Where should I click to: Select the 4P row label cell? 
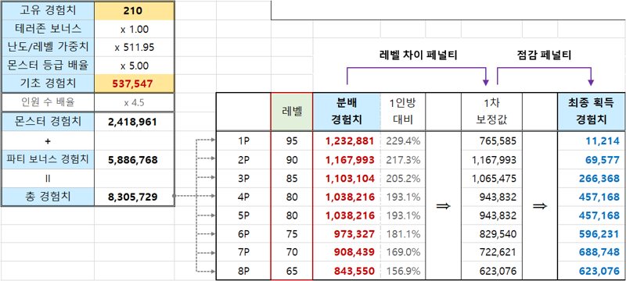(243, 197)
